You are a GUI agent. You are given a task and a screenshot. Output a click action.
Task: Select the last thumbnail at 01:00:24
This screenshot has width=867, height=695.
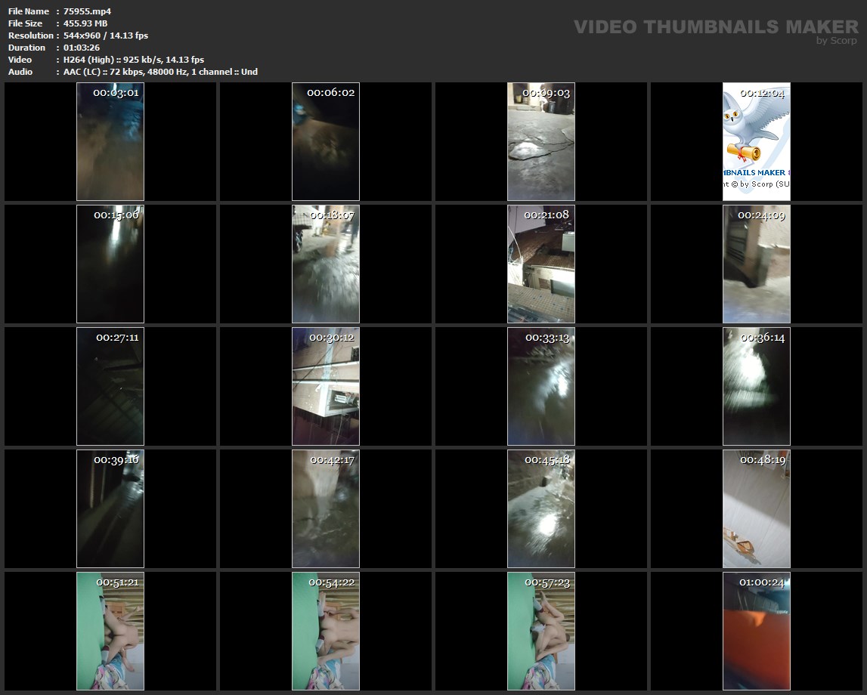tap(757, 632)
